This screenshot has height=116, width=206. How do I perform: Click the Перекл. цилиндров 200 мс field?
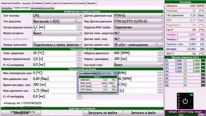click(136, 59)
